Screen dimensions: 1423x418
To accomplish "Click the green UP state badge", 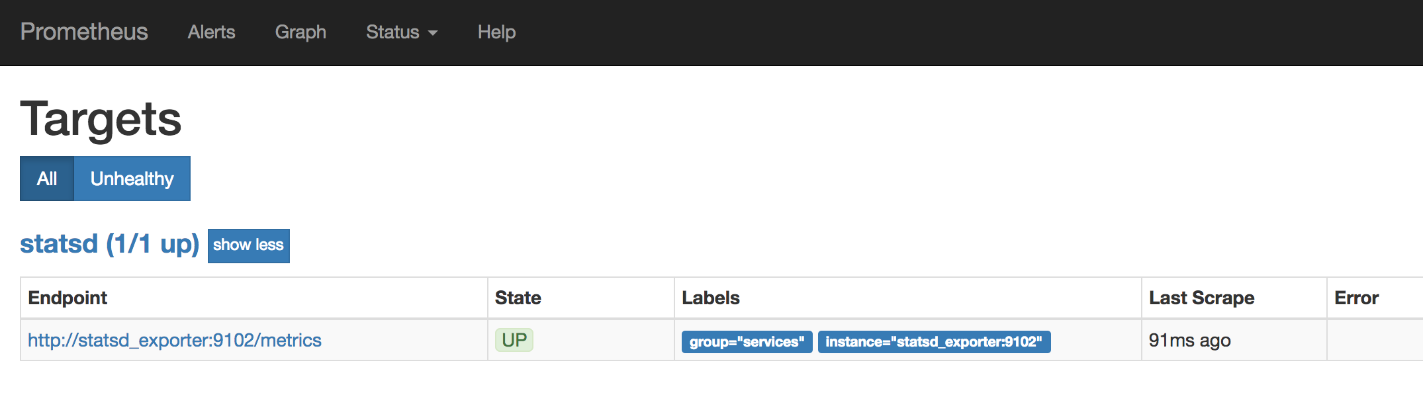I will [514, 340].
